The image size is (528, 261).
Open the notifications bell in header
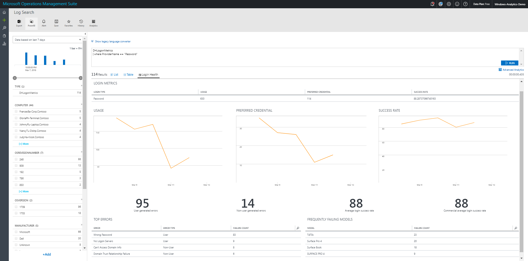pos(432,4)
